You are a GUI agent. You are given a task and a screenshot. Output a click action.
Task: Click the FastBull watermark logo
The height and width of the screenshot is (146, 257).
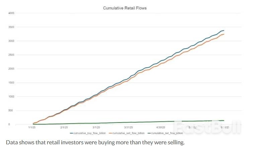[x=207, y=127]
